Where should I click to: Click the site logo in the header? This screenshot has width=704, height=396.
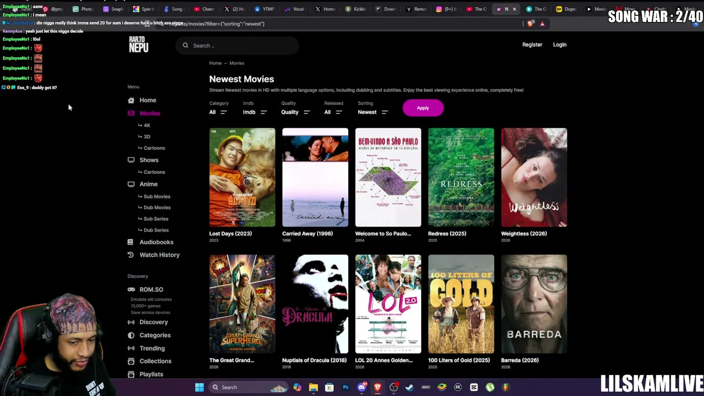coord(139,45)
